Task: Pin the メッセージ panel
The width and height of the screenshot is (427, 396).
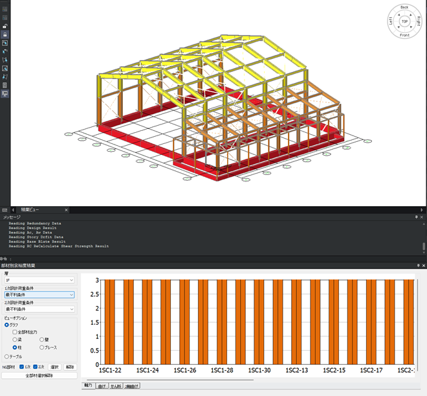Action: 416,217
